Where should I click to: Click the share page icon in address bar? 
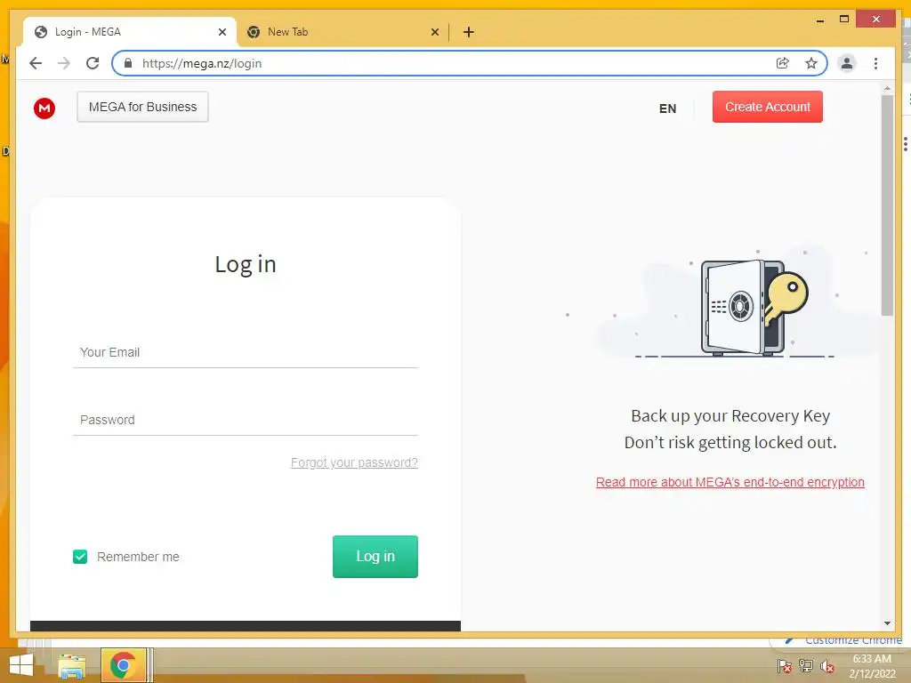point(783,63)
